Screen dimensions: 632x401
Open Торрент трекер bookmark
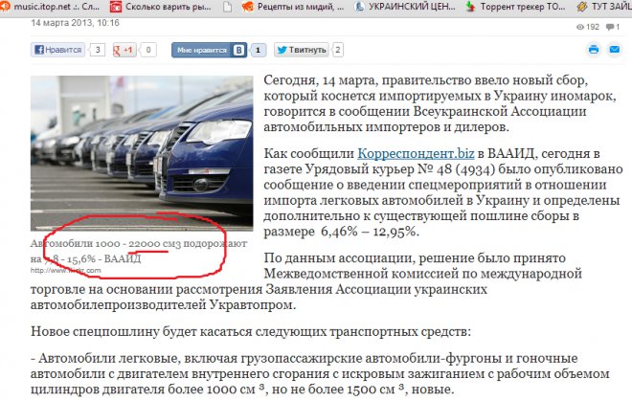tap(515, 7)
